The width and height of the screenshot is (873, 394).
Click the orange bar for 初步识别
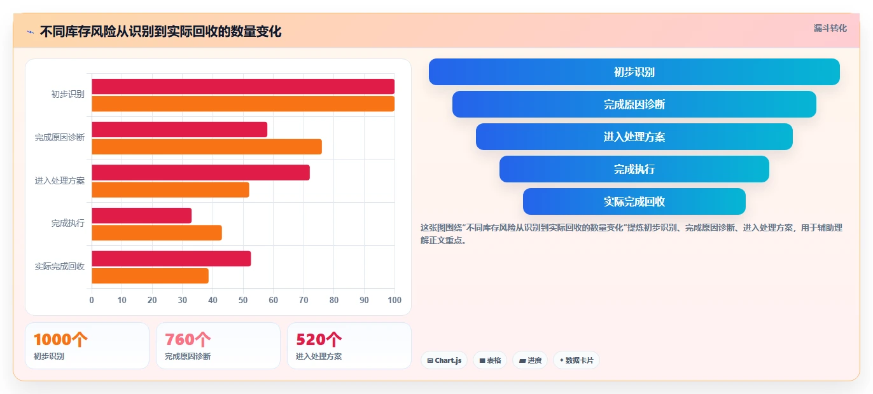click(243, 104)
